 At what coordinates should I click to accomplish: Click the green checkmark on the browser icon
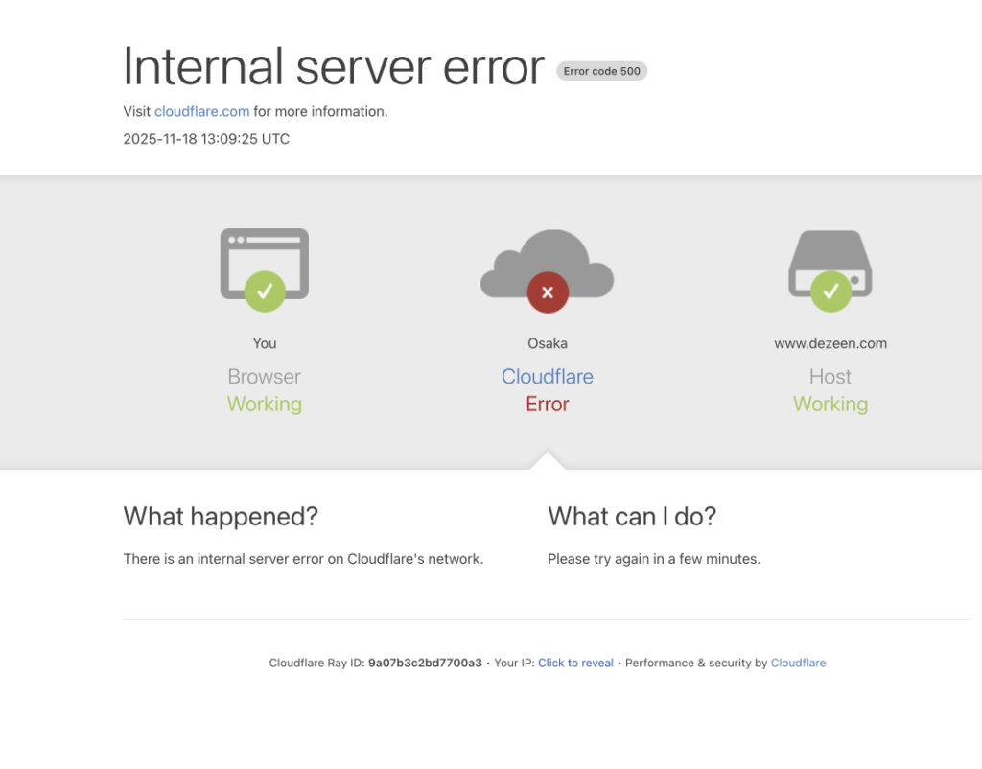[265, 291]
